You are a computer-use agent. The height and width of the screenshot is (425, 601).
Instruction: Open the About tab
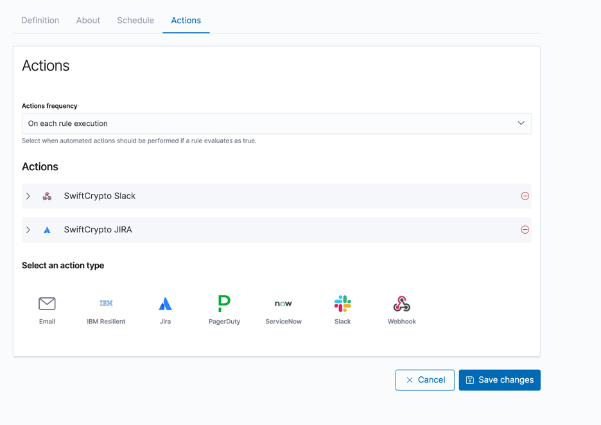click(88, 21)
